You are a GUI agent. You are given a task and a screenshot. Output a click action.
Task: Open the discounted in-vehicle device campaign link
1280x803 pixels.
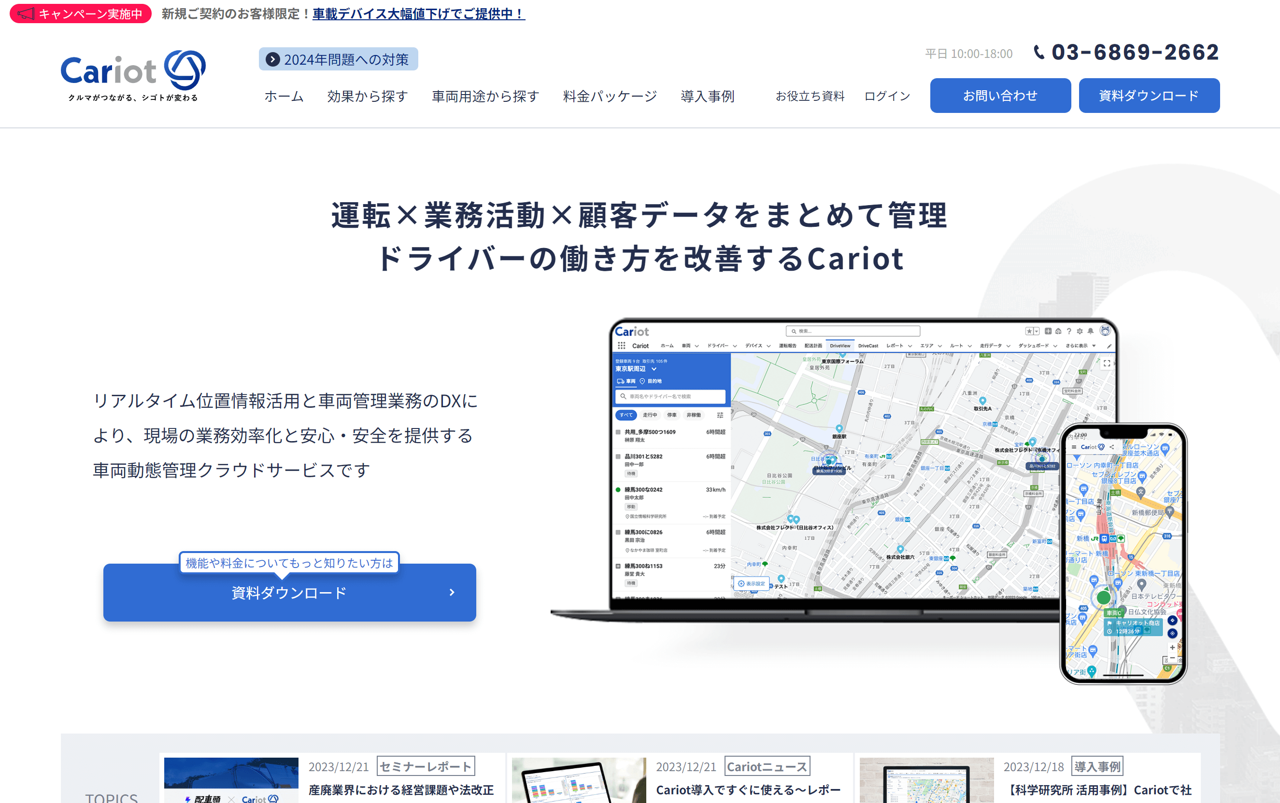(x=419, y=14)
